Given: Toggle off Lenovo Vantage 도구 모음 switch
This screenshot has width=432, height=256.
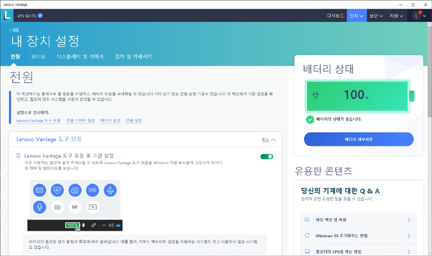Looking at the screenshot, I should (267, 157).
